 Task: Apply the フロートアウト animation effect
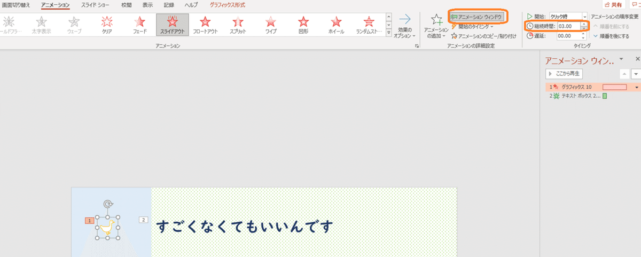[205, 25]
